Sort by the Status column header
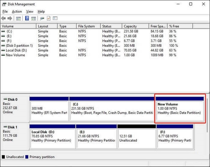The width and height of the screenshot is (210, 167). coord(111,26)
